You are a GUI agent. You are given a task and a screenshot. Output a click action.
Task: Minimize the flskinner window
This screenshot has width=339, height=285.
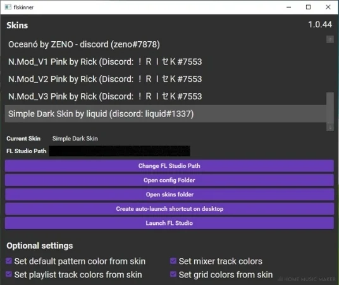[x=288, y=7]
